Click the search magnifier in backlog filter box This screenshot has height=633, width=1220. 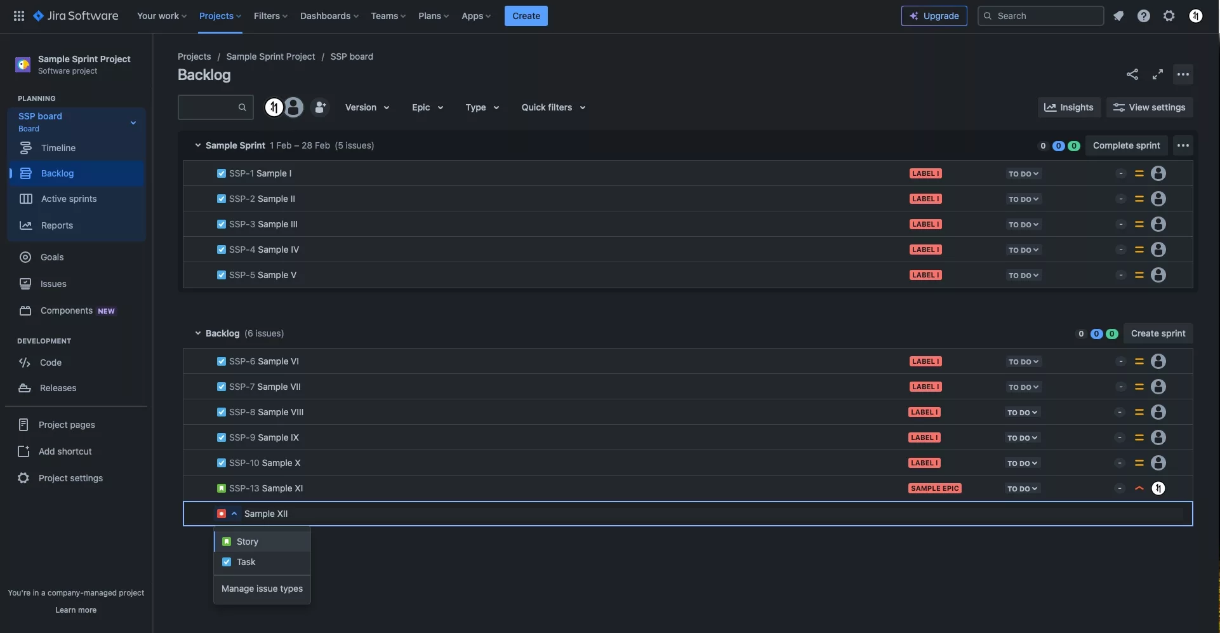pyautogui.click(x=242, y=107)
